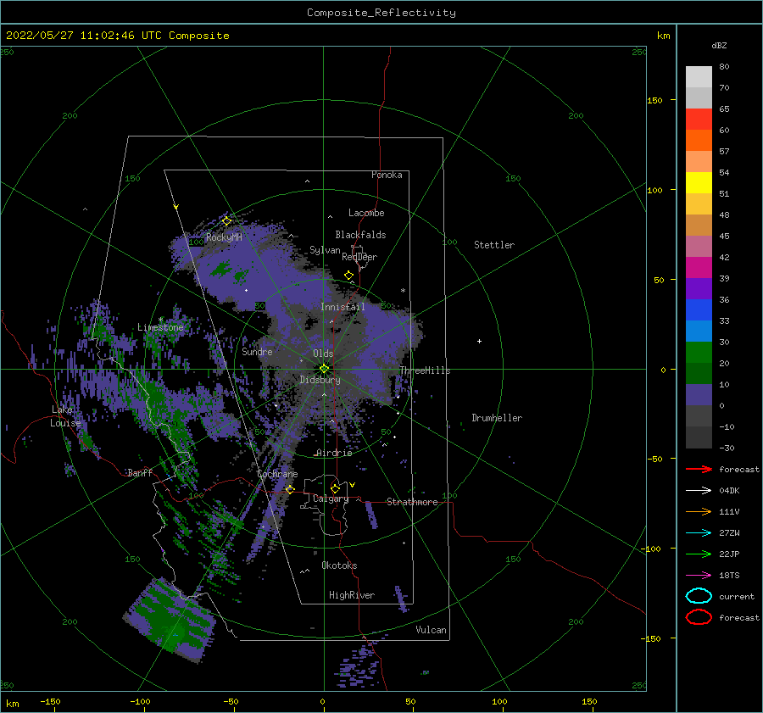Click the Ponoka city label

(387, 175)
